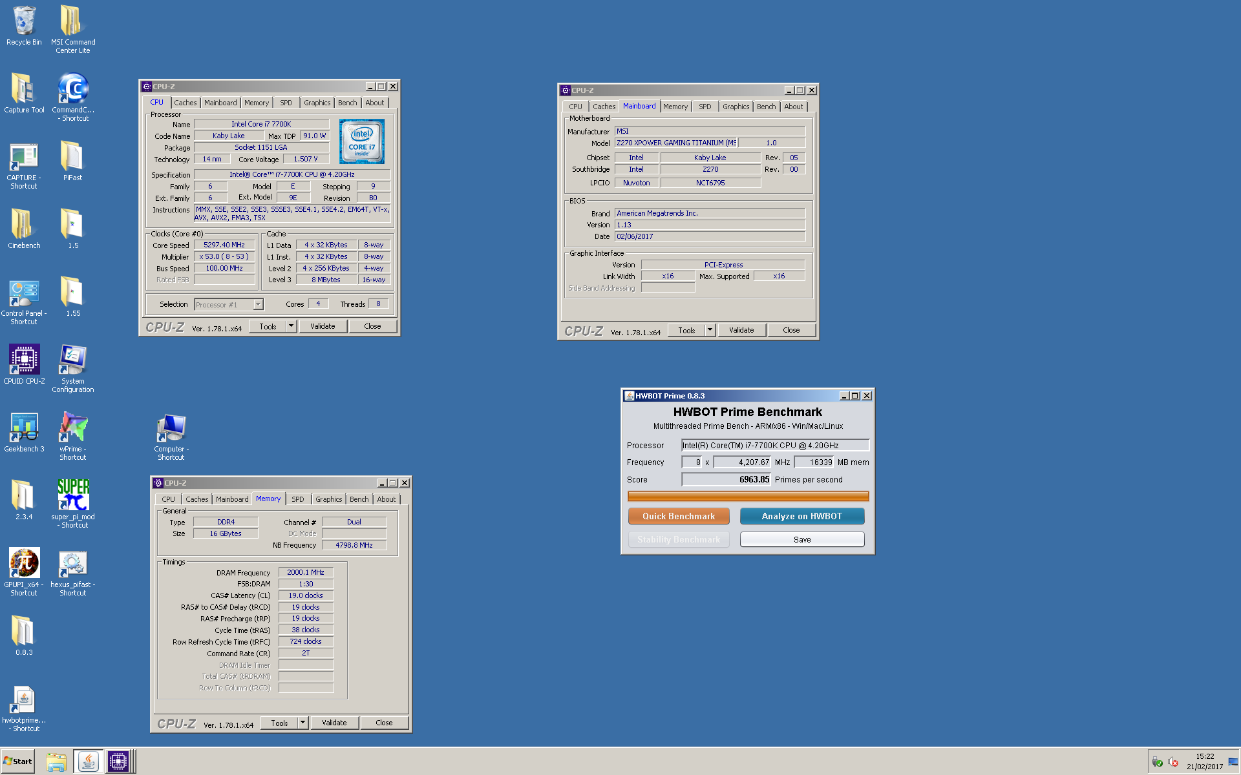Click HWBOT Prime orange progress bar
The height and width of the screenshot is (775, 1241).
pos(748,496)
